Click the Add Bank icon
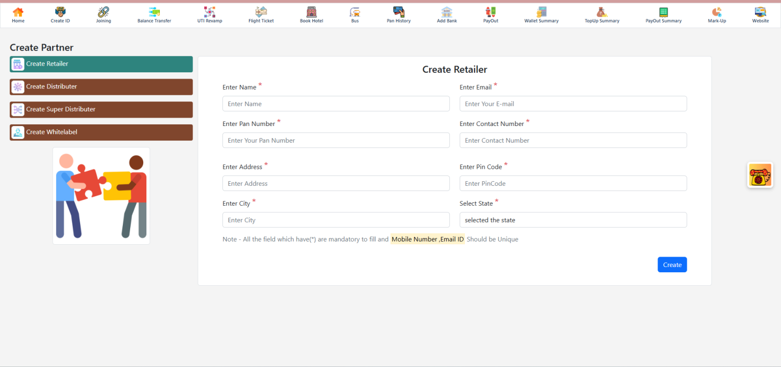 tap(447, 11)
